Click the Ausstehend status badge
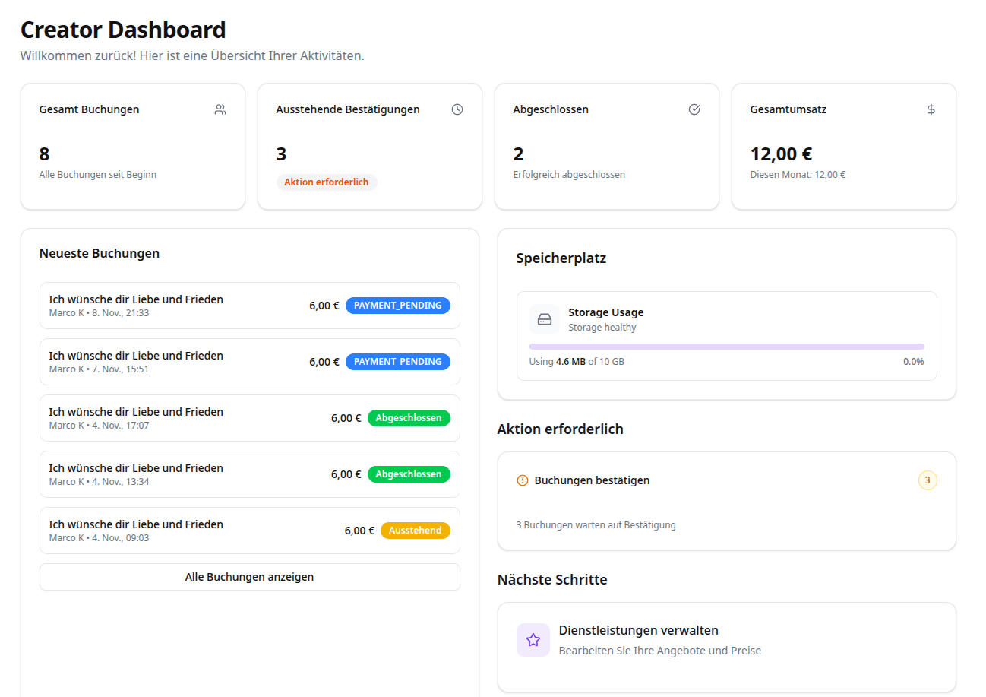 coord(416,531)
